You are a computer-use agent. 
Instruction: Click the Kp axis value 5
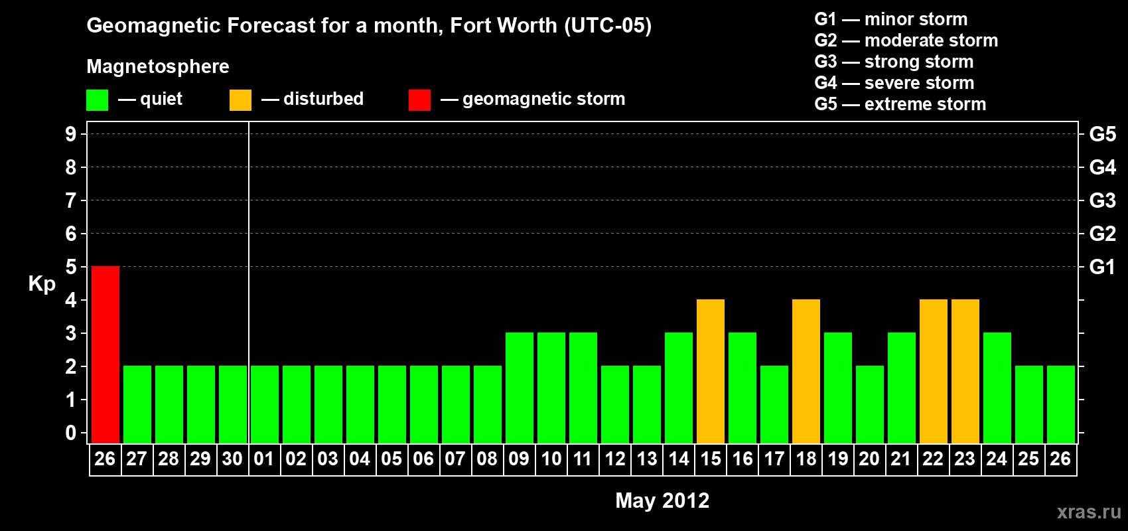[71, 267]
